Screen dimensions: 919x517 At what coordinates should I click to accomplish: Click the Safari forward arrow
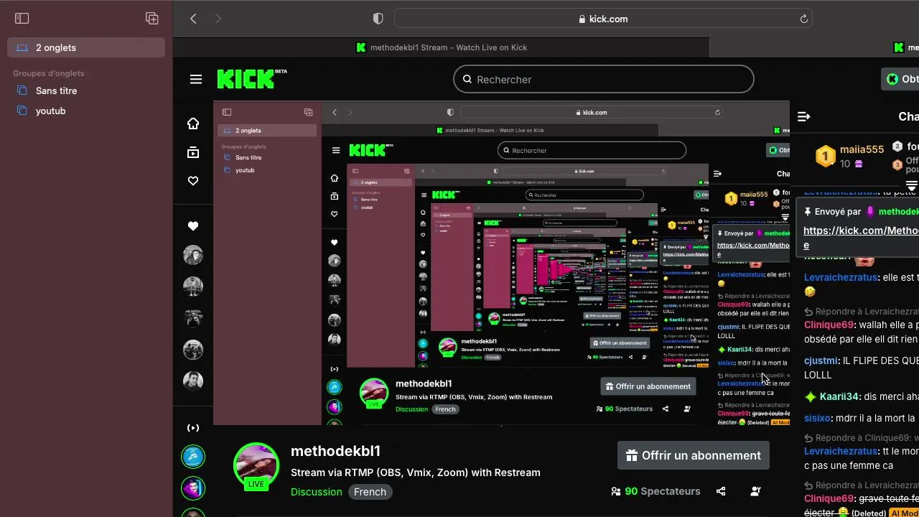click(218, 19)
